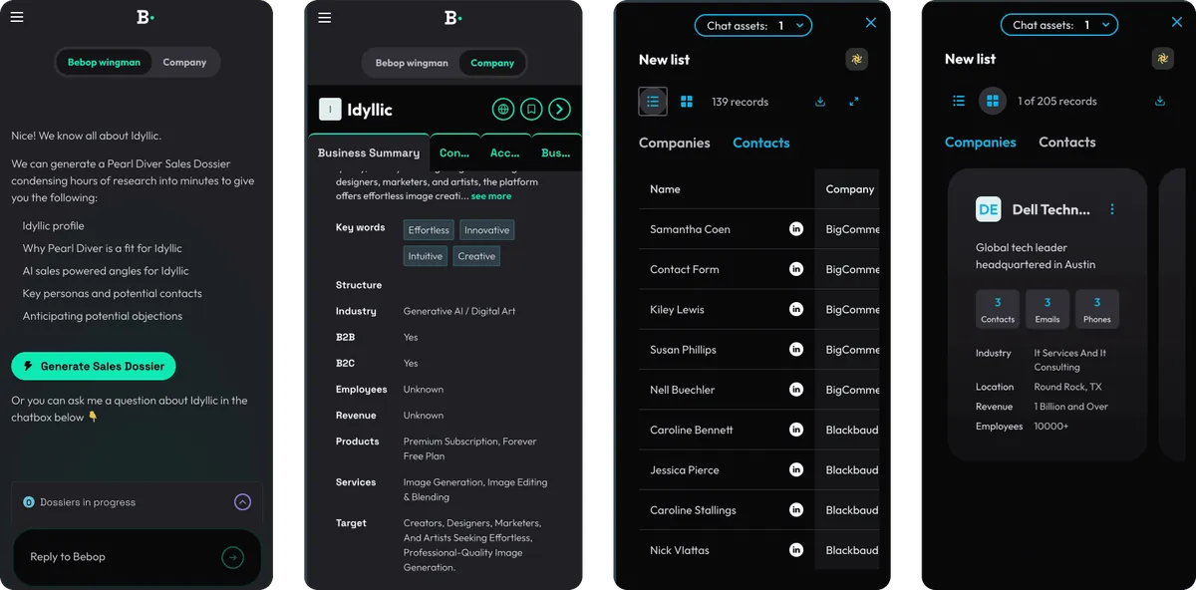This screenshot has height=590, width=1196.
Task: Expand the 139 records list fullscreen
Action: [854, 101]
